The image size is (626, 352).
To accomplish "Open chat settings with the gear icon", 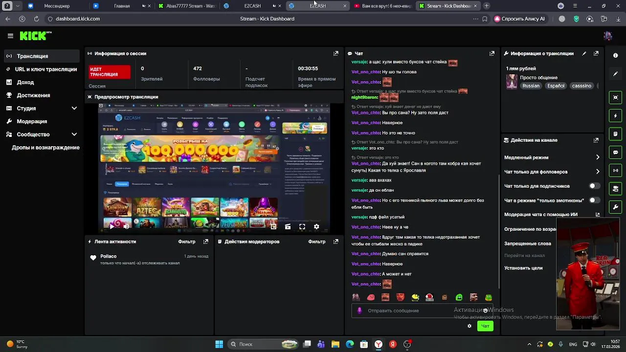I will pyautogui.click(x=469, y=326).
